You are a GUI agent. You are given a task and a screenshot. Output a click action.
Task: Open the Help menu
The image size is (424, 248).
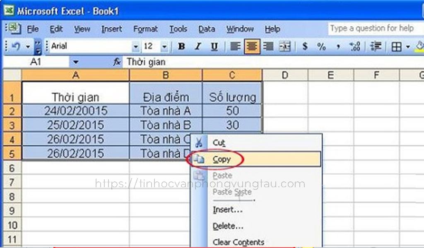click(272, 29)
